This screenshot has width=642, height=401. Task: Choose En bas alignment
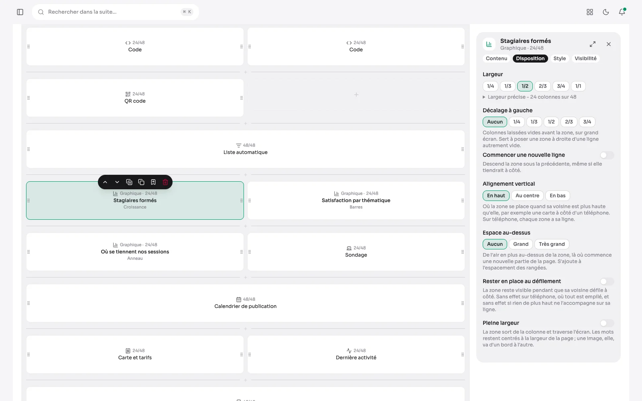(557, 196)
